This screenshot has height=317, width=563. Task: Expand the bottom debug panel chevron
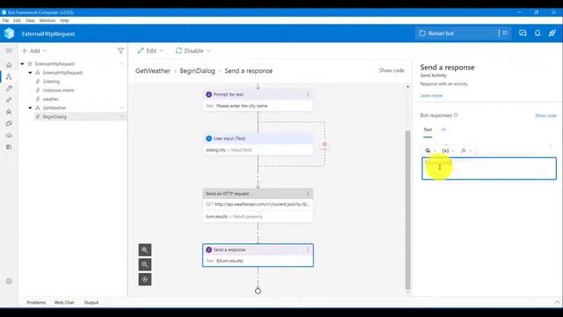pos(557,302)
